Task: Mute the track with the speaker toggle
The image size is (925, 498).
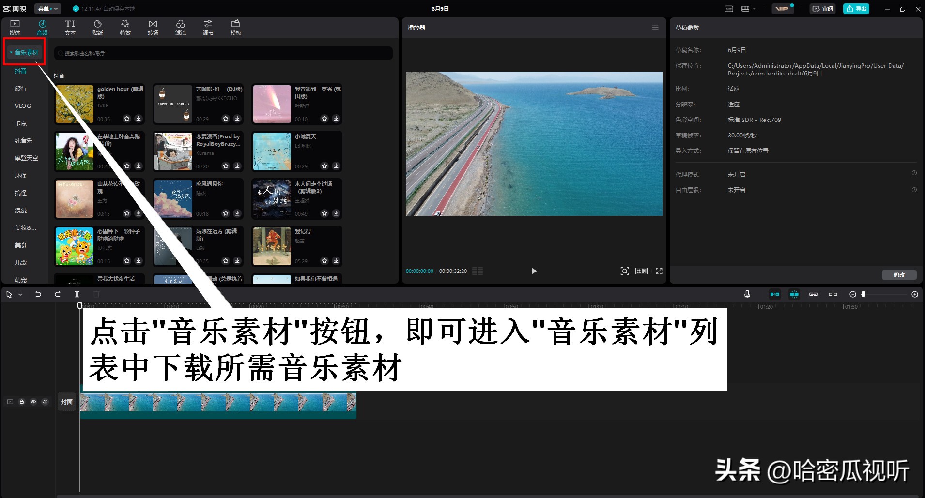Action: click(x=45, y=401)
